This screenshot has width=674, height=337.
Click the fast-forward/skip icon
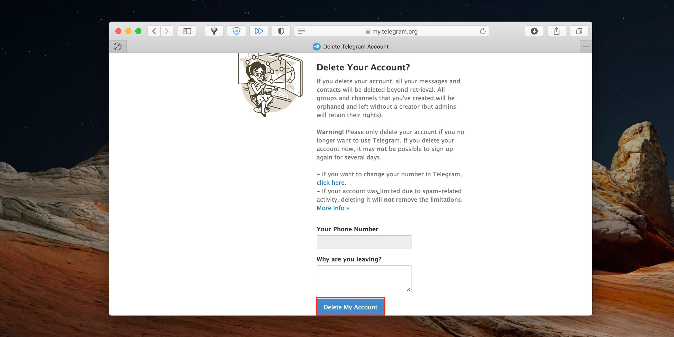click(258, 31)
